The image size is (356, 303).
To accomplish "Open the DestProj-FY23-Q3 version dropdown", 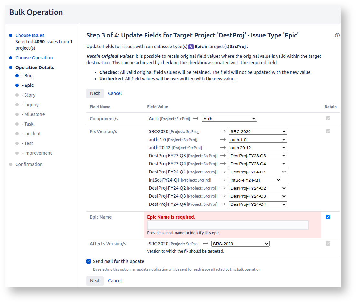I will pos(258,156).
